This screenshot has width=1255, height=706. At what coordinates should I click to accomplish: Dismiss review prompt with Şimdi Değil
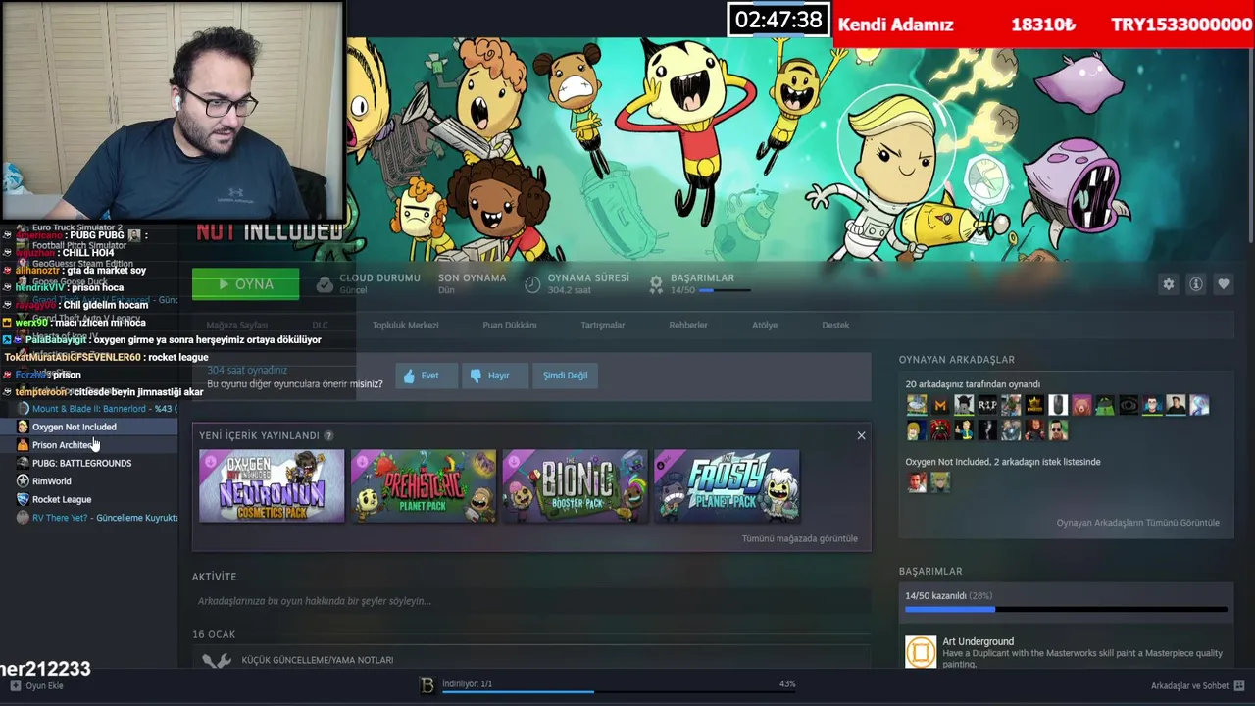[565, 376]
